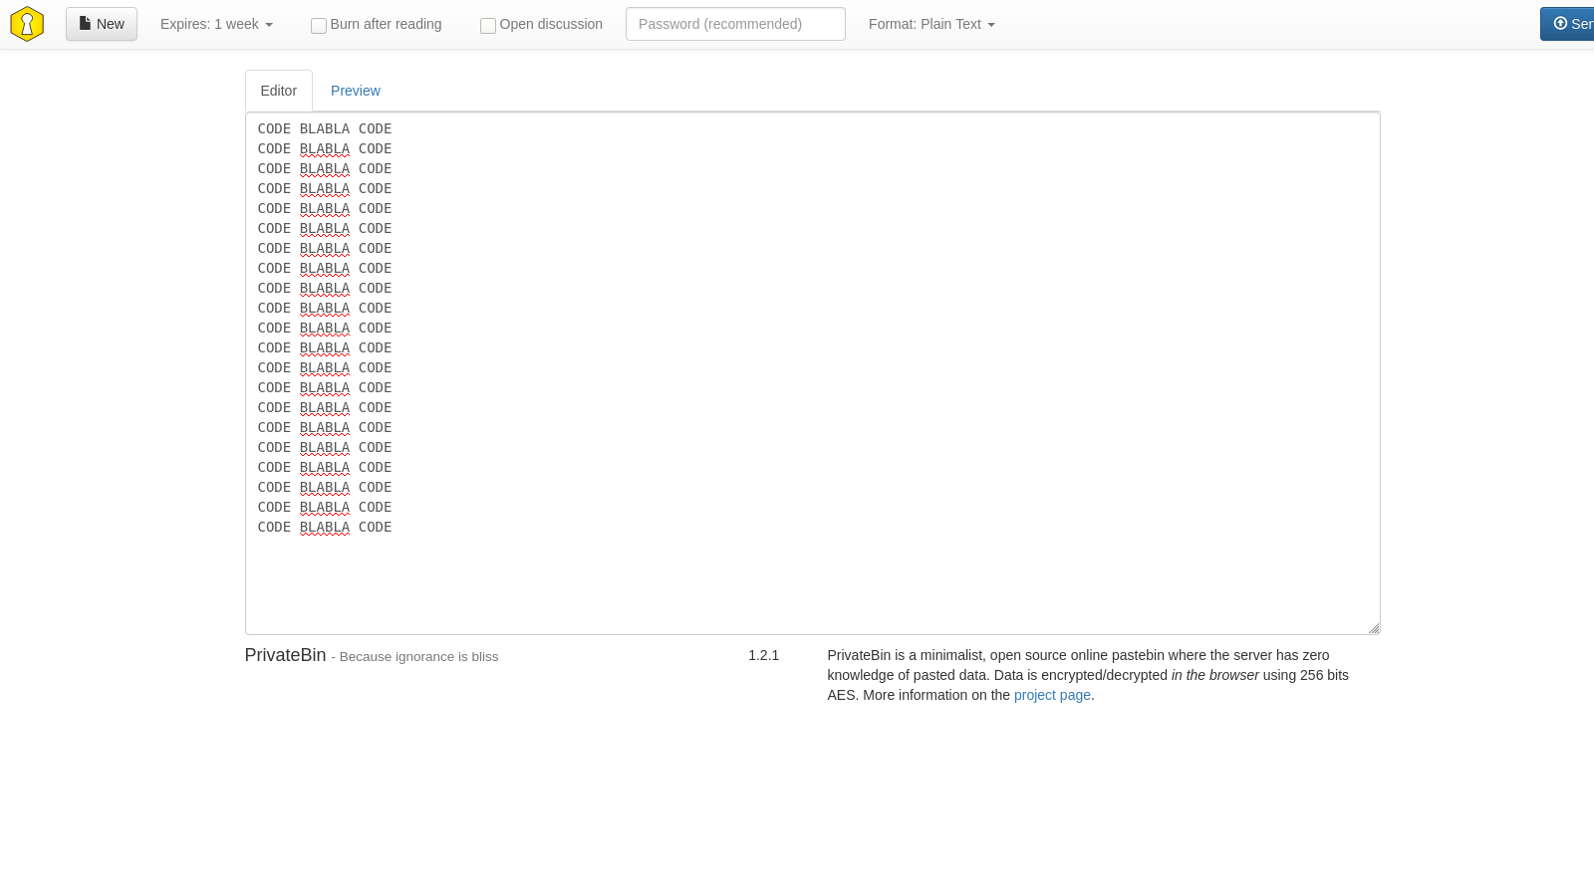The width and height of the screenshot is (1594, 896).
Task: Follow the project page link
Action: click(x=1052, y=695)
